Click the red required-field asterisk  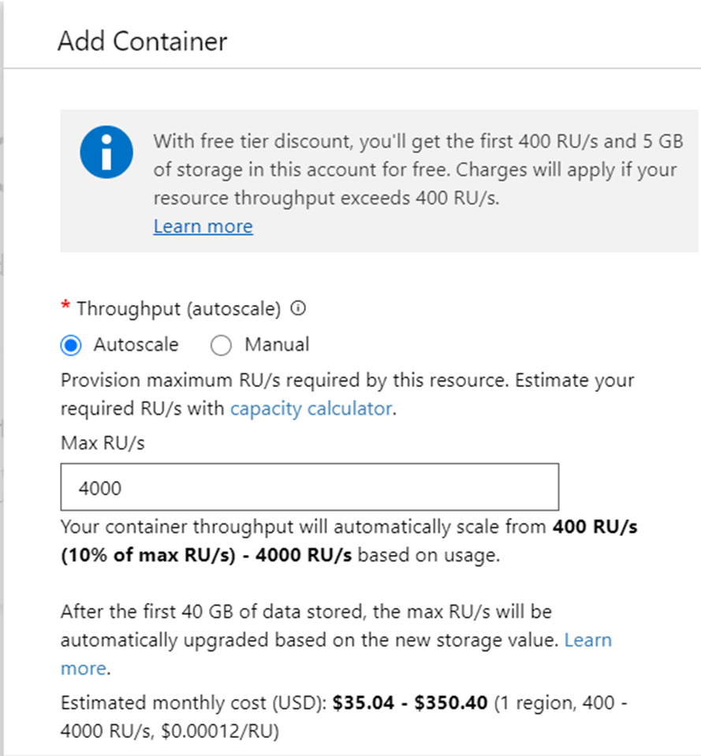point(65,308)
